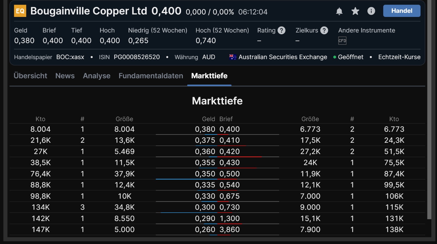The height and width of the screenshot is (244, 437).
Task: Click the Rating help question mark
Action: pyautogui.click(x=281, y=30)
